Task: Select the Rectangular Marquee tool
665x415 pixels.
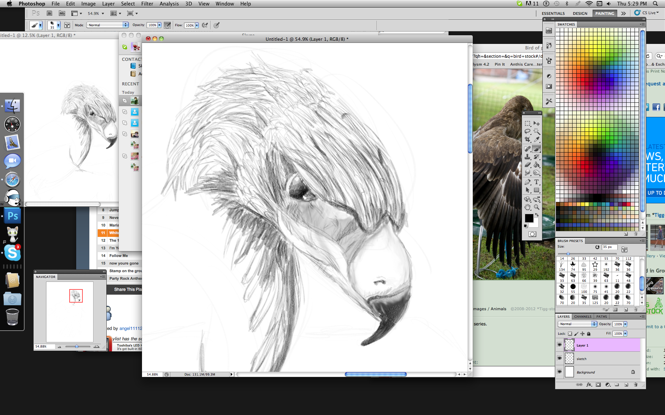Action: pos(527,123)
